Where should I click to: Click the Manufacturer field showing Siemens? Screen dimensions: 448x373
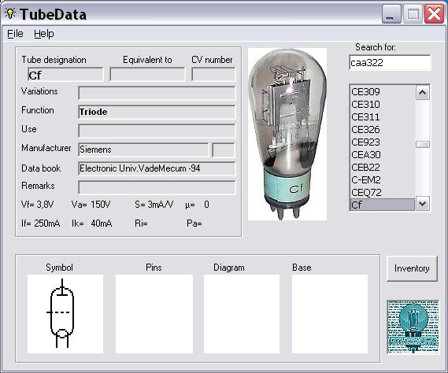tap(143, 150)
